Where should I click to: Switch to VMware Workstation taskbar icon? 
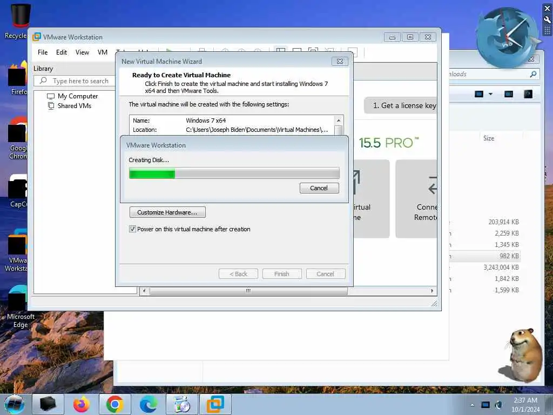(x=215, y=404)
